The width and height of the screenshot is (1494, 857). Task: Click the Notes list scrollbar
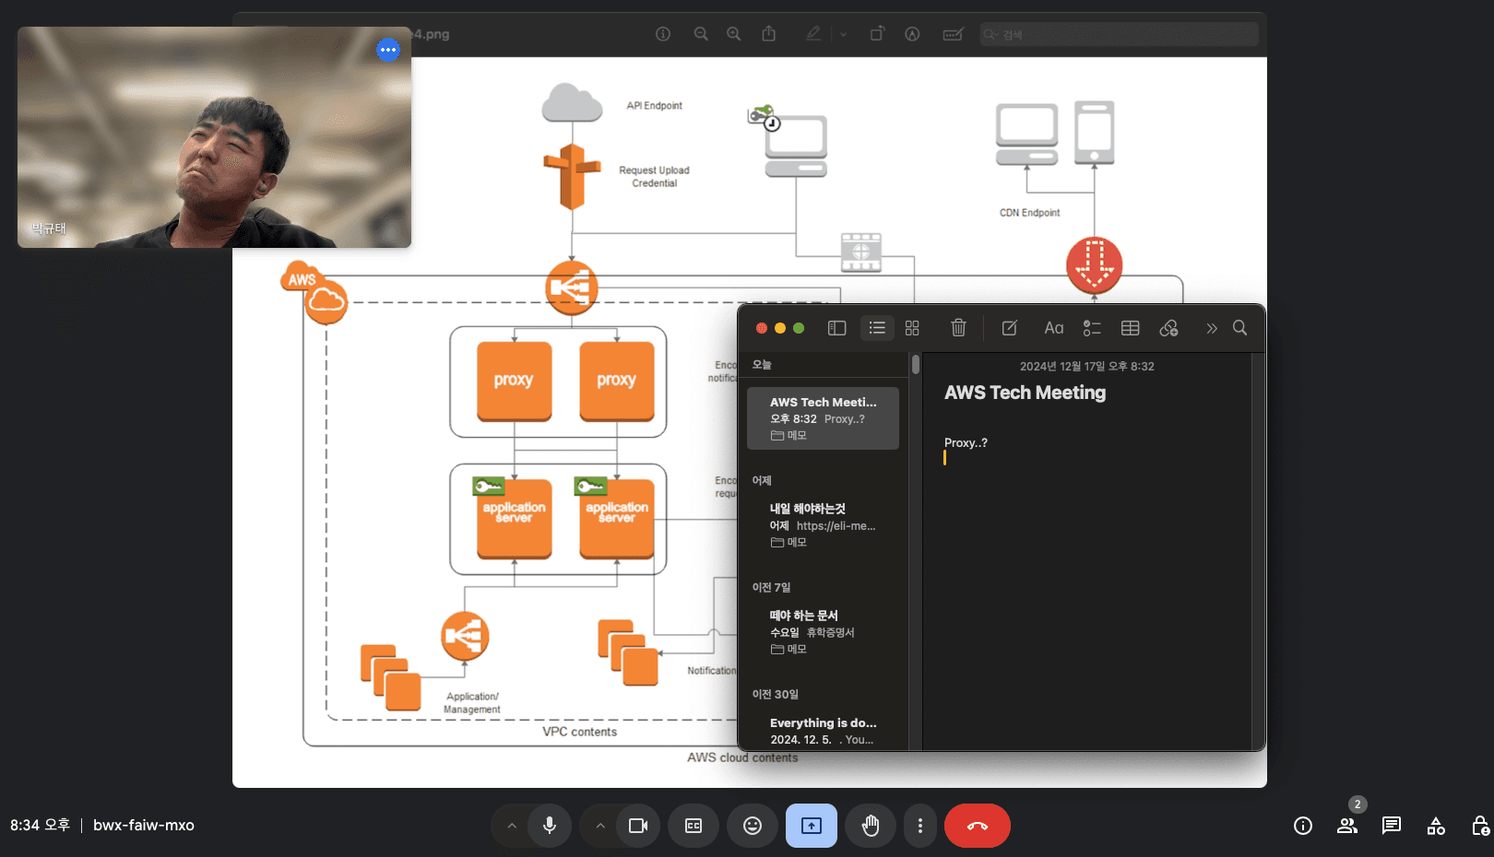(916, 364)
